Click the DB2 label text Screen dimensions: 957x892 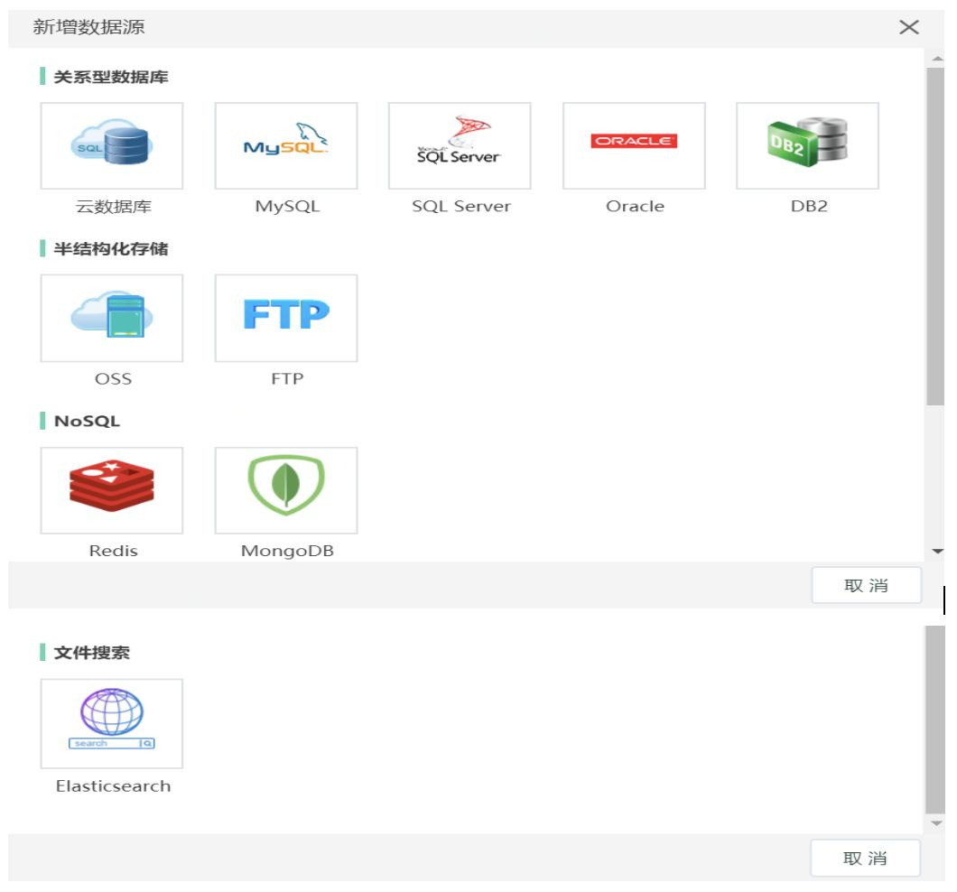point(809,207)
